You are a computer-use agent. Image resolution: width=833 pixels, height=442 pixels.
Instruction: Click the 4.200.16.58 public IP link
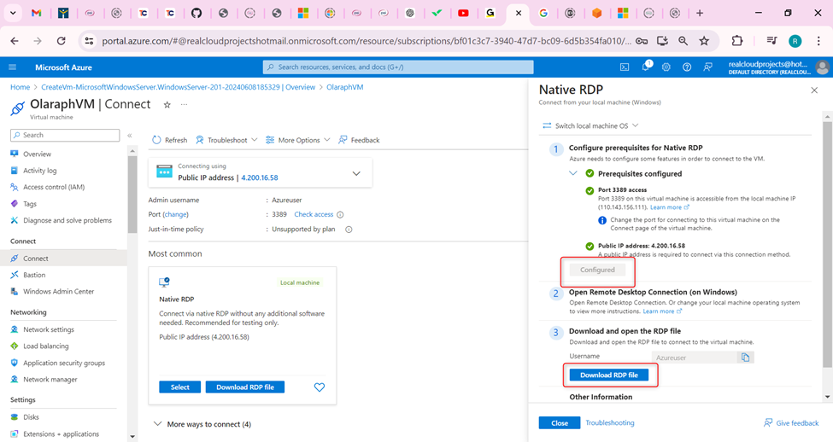coord(259,177)
